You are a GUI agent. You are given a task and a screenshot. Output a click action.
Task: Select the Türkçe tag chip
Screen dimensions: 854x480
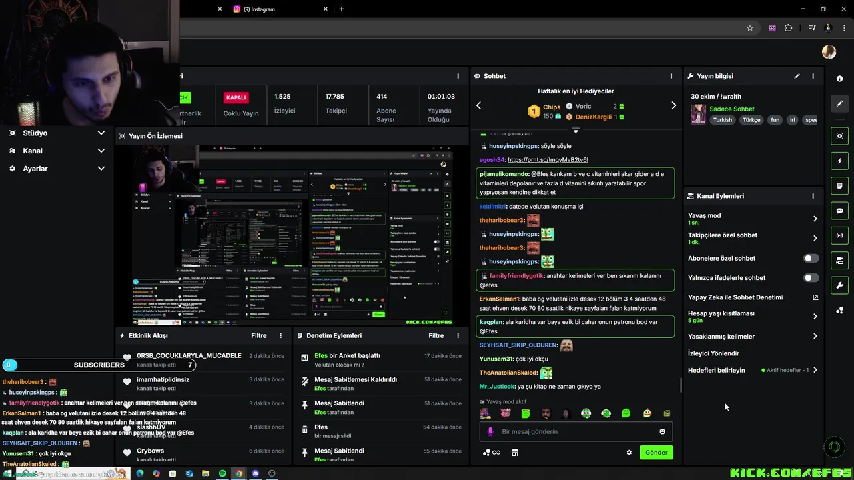(751, 120)
